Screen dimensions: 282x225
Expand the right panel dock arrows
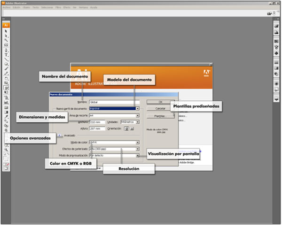click(x=278, y=19)
